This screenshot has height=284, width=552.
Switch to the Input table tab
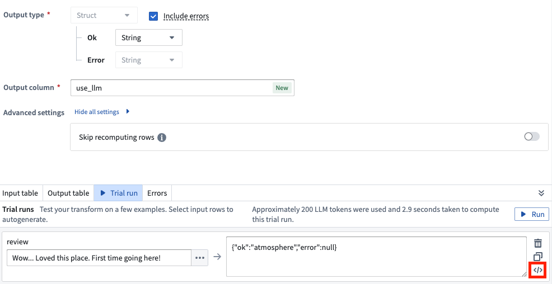tap(20, 193)
